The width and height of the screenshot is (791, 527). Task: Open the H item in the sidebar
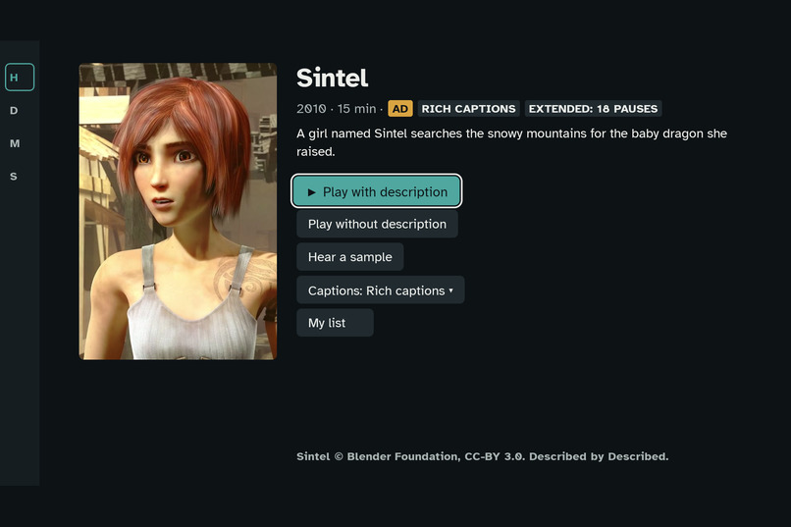point(20,78)
